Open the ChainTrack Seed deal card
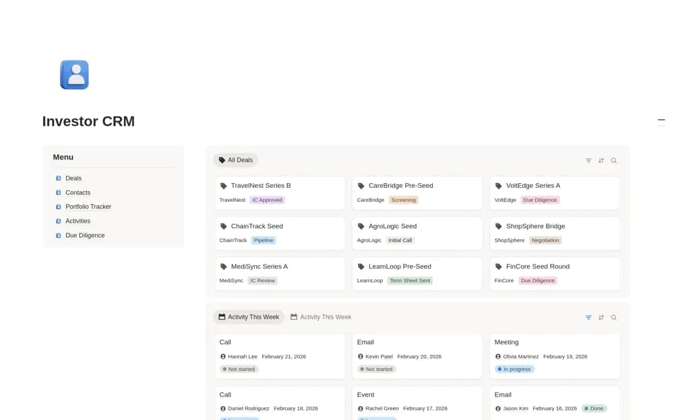 pos(280,233)
